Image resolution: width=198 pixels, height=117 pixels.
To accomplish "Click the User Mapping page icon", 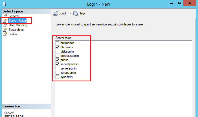I will point(5,25).
